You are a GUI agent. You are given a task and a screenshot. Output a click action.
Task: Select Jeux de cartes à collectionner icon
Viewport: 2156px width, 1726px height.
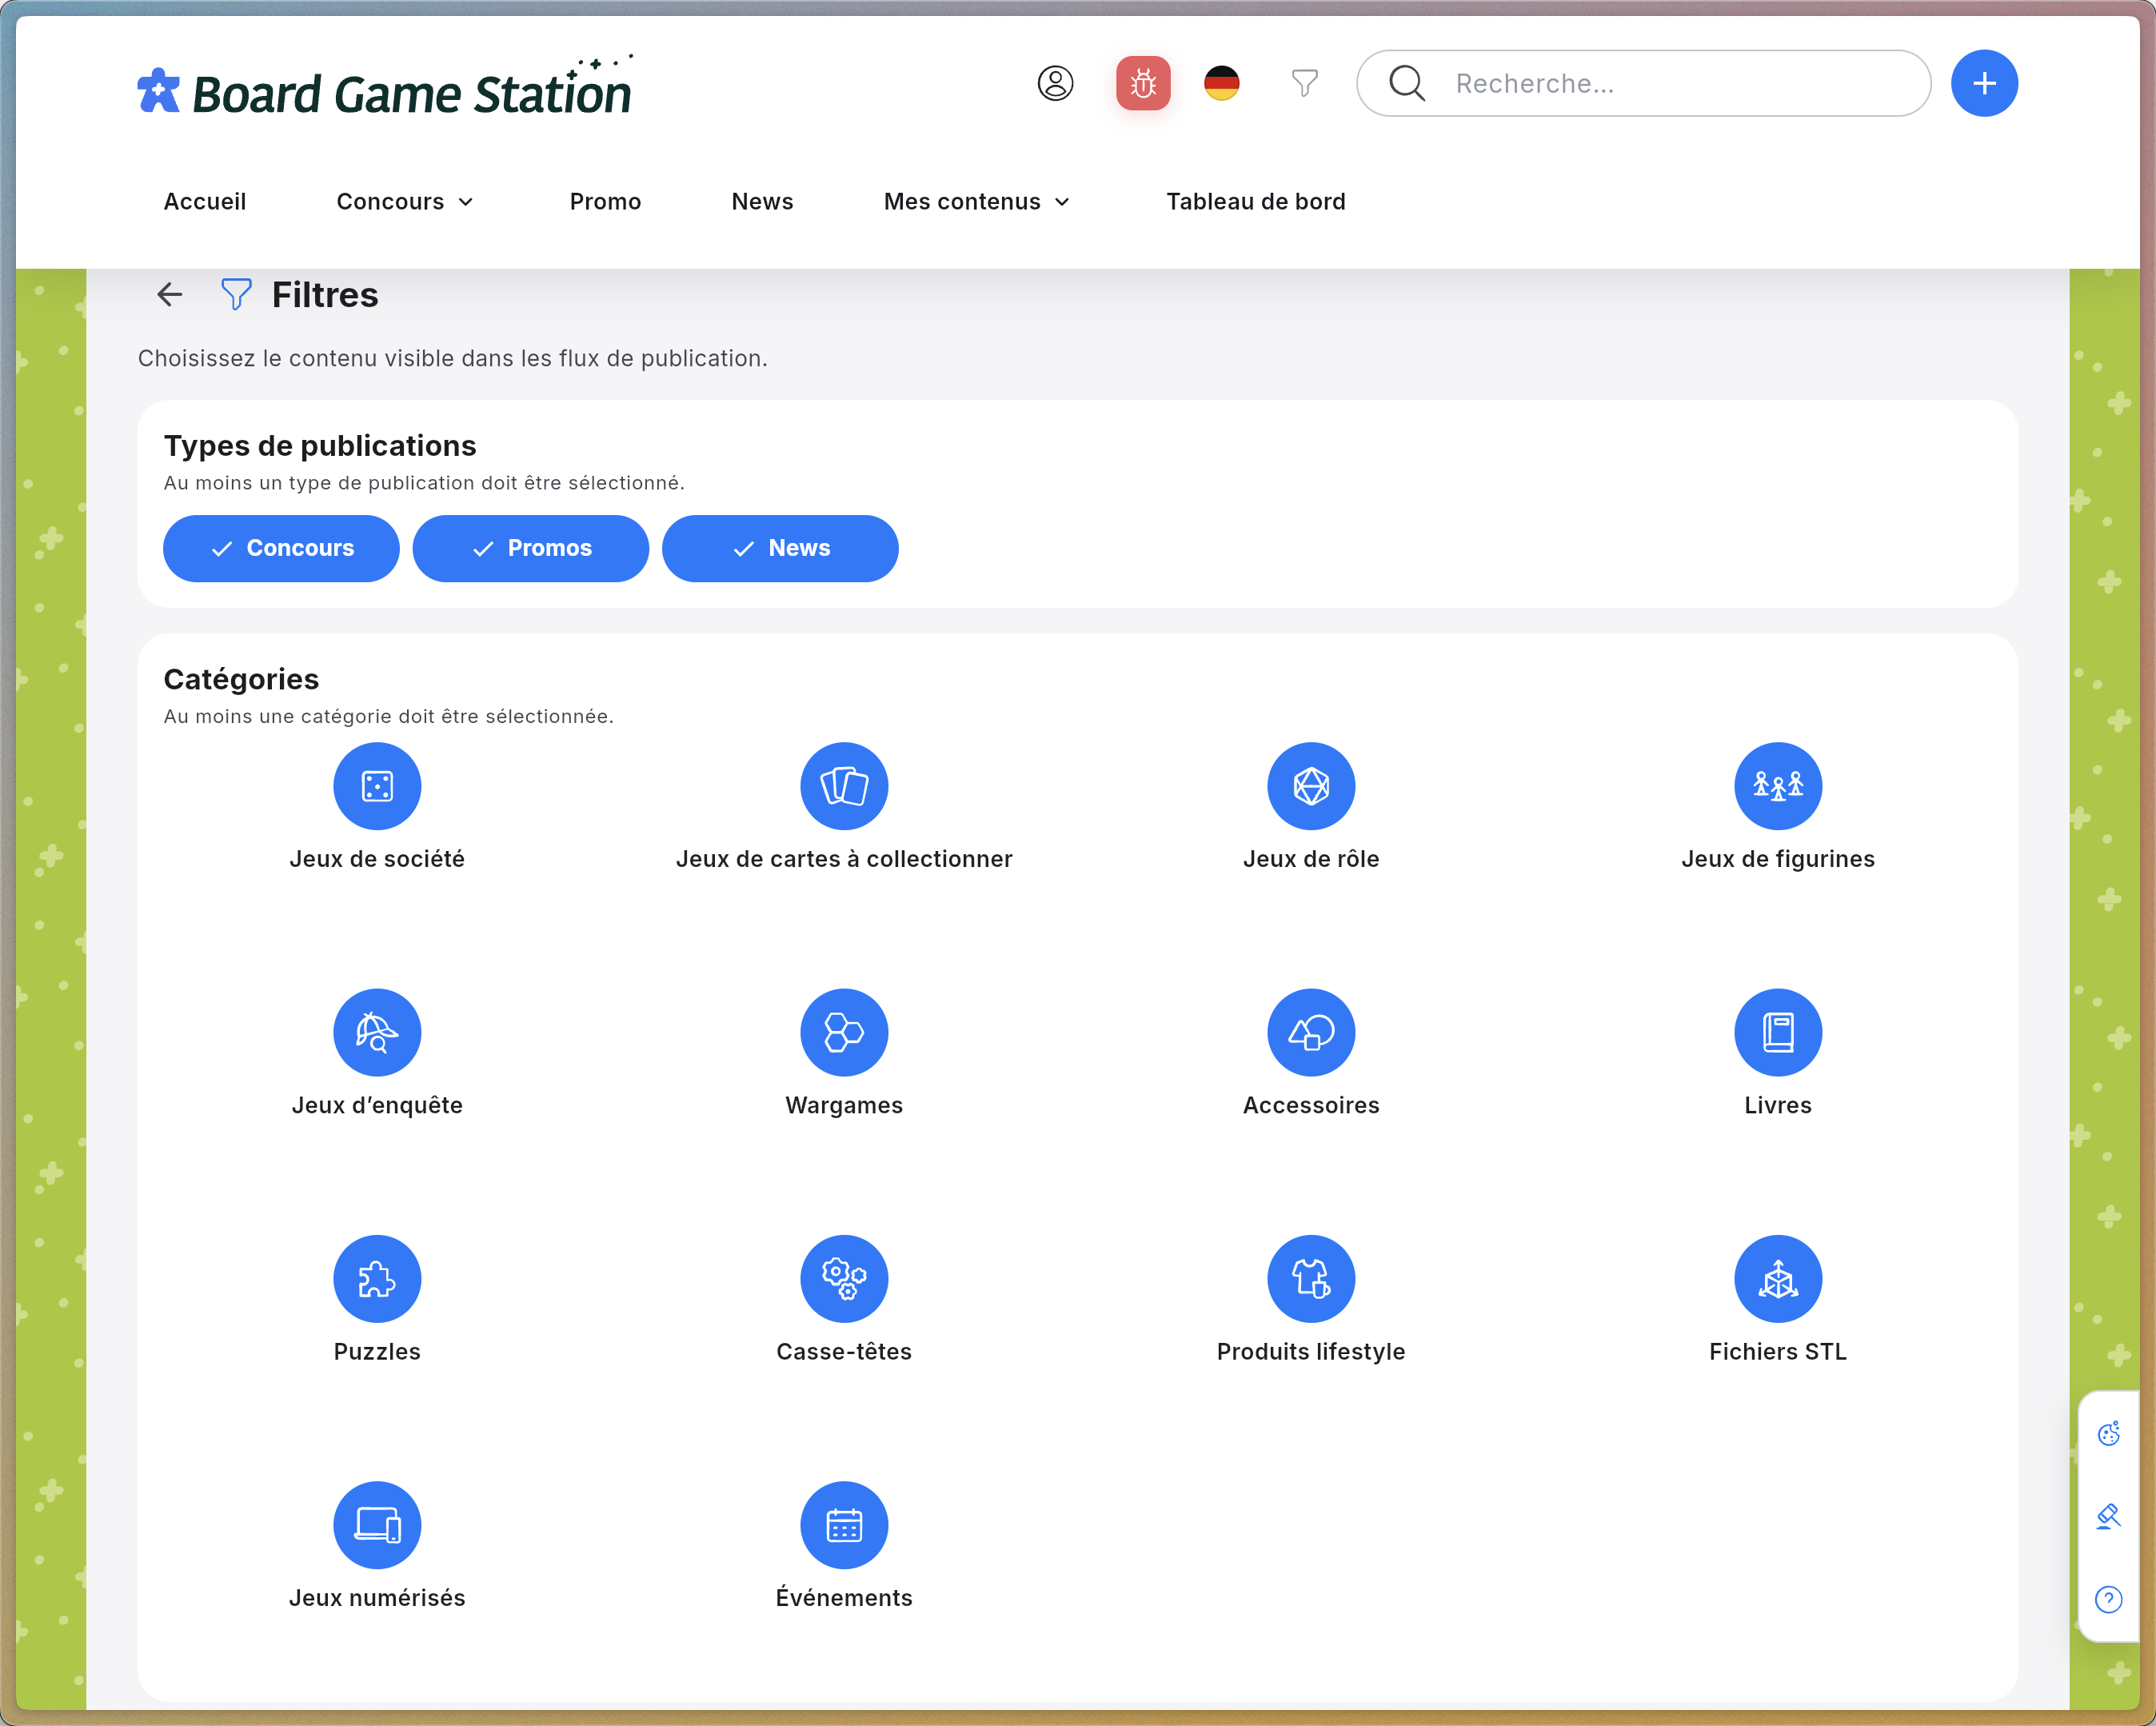pos(844,786)
